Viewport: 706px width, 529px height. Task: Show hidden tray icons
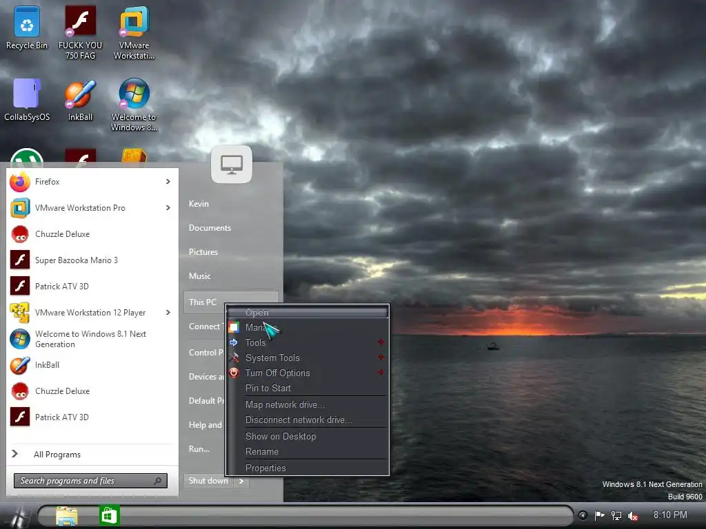(x=583, y=515)
